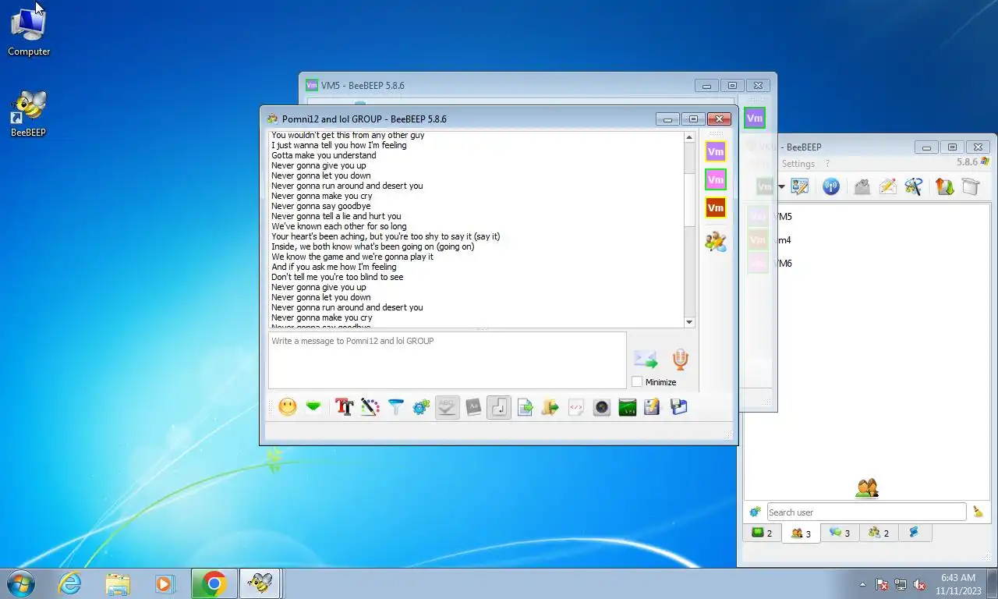Click the Search user field
The width and height of the screenshot is (998, 599).
tap(866, 512)
